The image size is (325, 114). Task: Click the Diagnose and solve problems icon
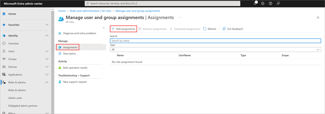pos(60,33)
